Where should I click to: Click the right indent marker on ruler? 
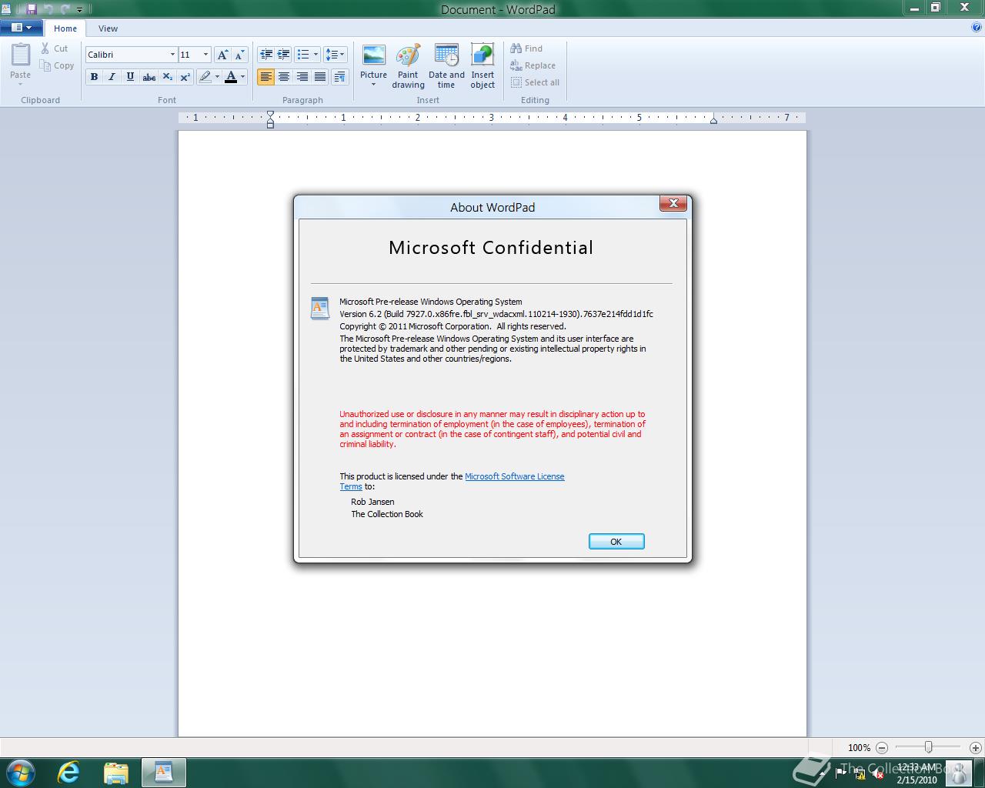point(713,120)
